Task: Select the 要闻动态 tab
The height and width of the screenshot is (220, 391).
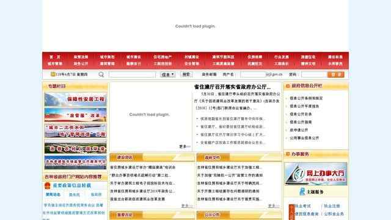Action: pyautogui.click(x=53, y=194)
